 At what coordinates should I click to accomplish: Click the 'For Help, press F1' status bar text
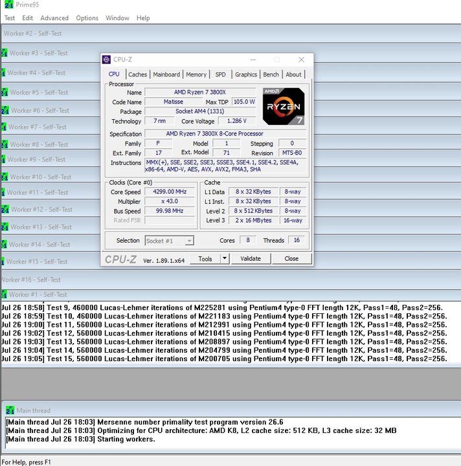pyautogui.click(x=26, y=462)
